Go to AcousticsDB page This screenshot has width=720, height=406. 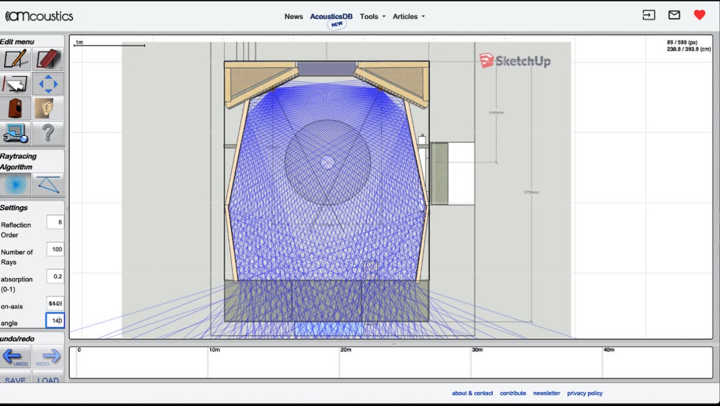pyautogui.click(x=331, y=17)
